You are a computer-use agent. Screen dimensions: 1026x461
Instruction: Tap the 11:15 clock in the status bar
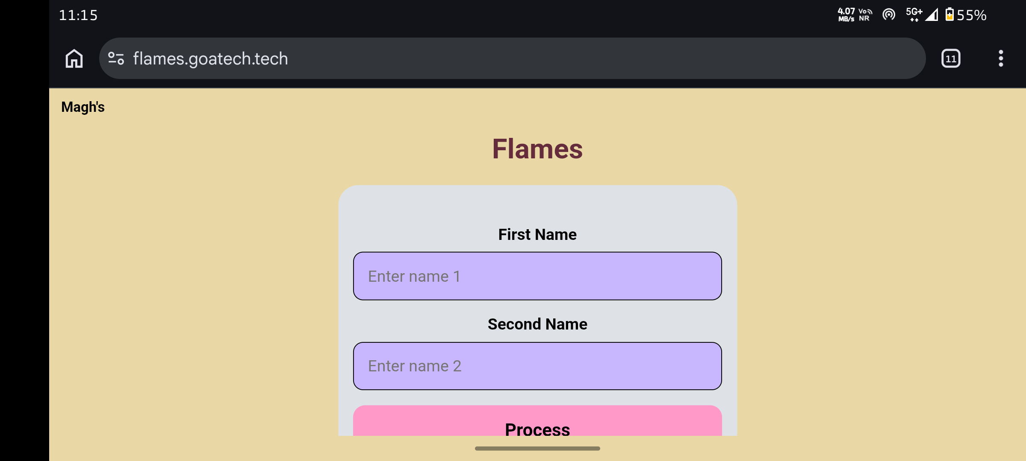[78, 15]
